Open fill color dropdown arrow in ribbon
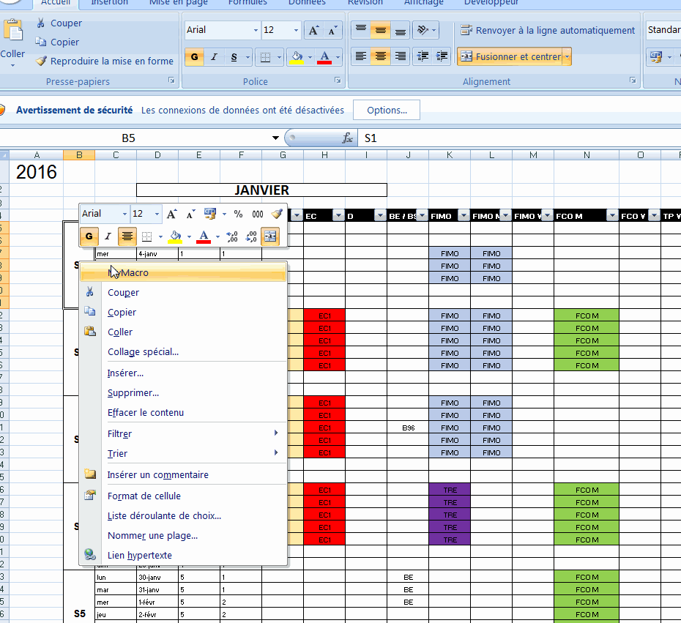Screen dimensions: 681x623 [x=310, y=57]
